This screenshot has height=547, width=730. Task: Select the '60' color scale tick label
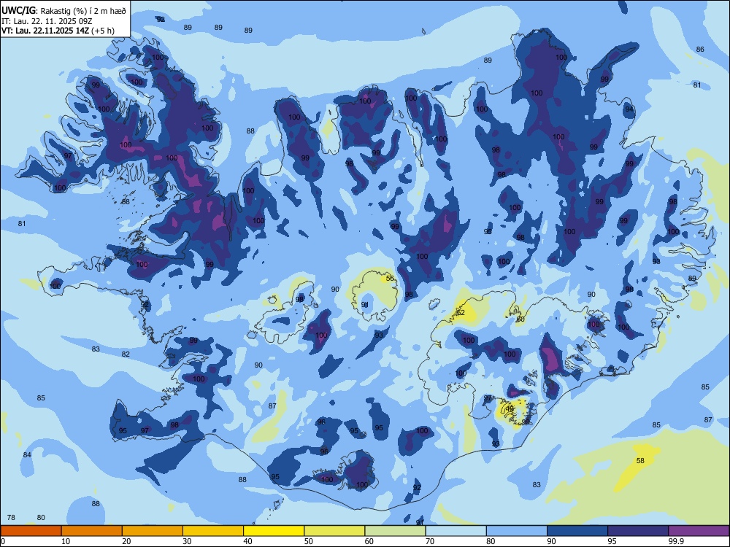point(369,541)
